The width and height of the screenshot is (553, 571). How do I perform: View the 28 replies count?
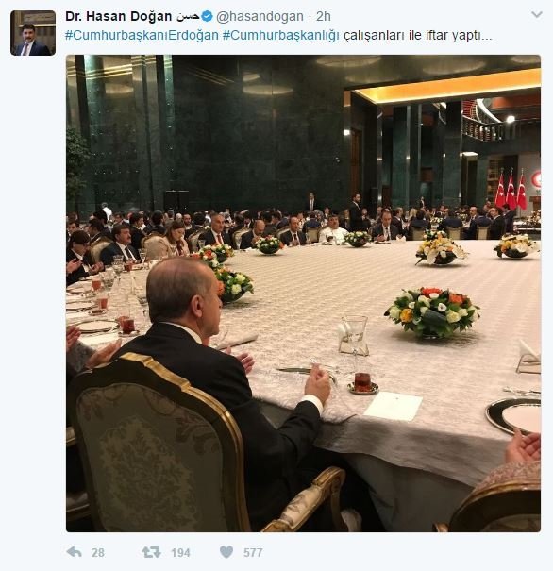98,553
